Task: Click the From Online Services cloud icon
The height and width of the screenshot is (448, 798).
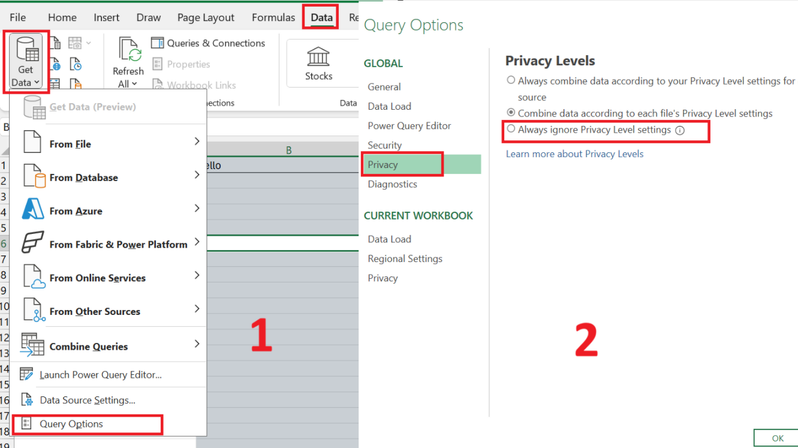Action: (x=33, y=278)
